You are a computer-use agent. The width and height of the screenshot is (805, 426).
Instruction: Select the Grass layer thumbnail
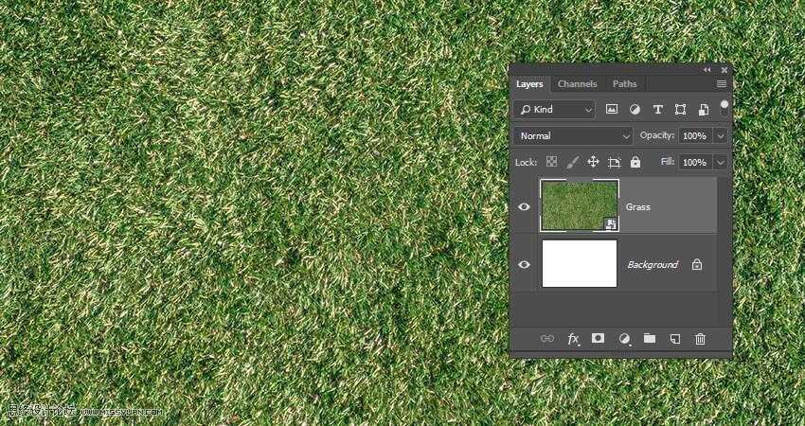click(x=579, y=205)
